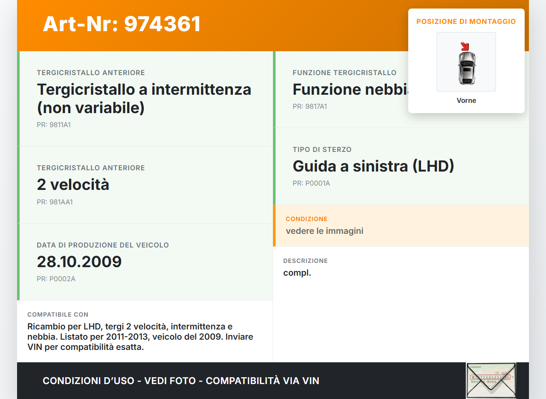Click the red arrow above the car
Image resolution: width=546 pixels, height=399 pixels.
465,46
